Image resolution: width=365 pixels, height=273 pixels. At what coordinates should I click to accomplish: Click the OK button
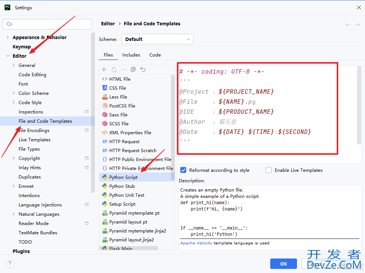click(x=284, y=264)
